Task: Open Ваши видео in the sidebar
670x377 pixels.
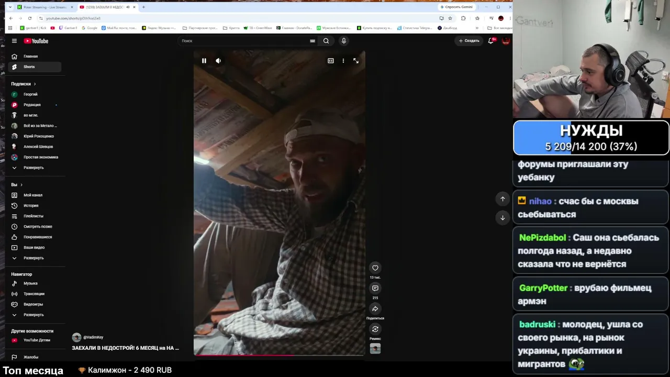Action: (x=35, y=247)
